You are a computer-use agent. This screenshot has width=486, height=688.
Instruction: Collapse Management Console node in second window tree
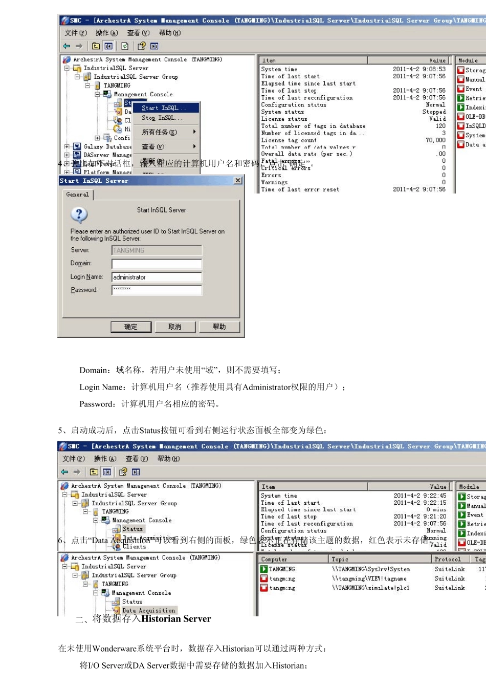pos(96,520)
